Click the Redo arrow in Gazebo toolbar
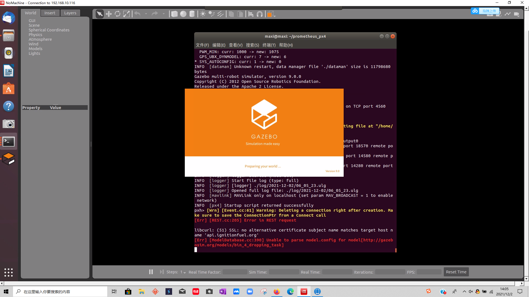Image resolution: width=529 pixels, height=297 pixels. 155,14
